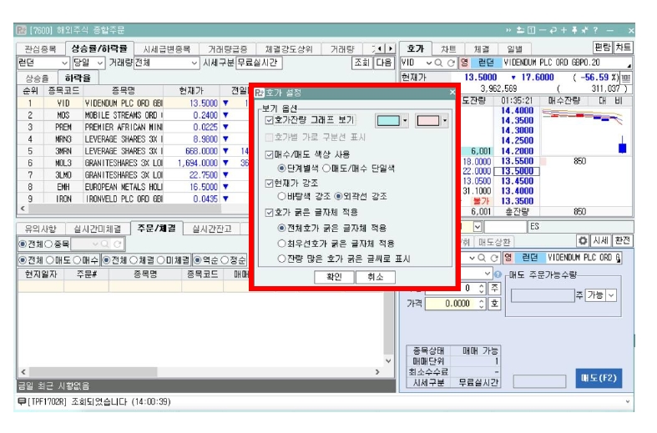Select 바탕색 강조 radio option

282,196
